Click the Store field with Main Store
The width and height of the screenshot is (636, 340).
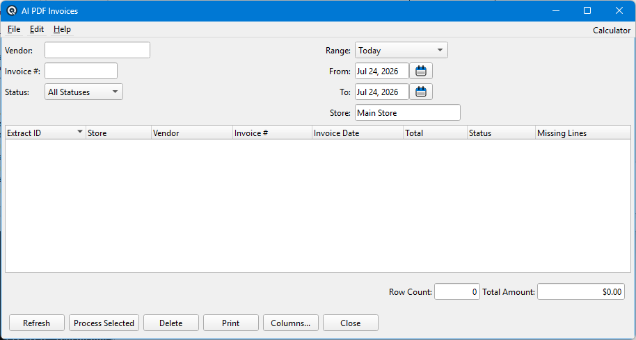click(x=408, y=113)
